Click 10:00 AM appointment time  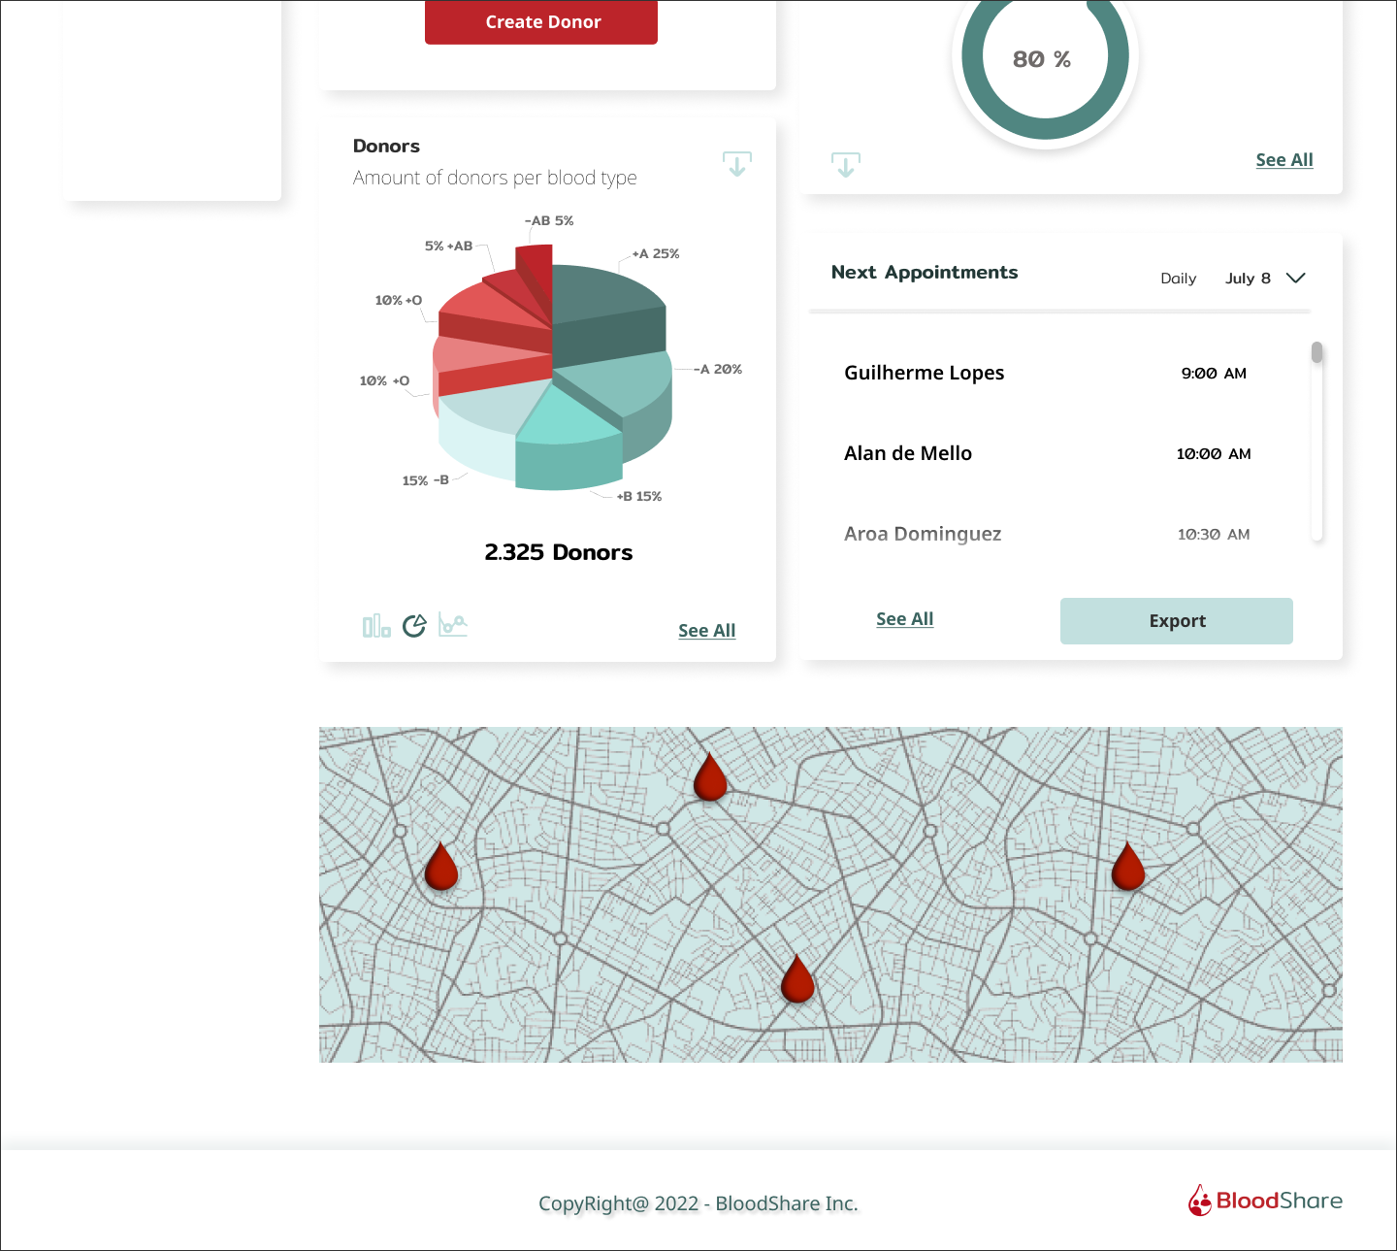pos(1214,454)
